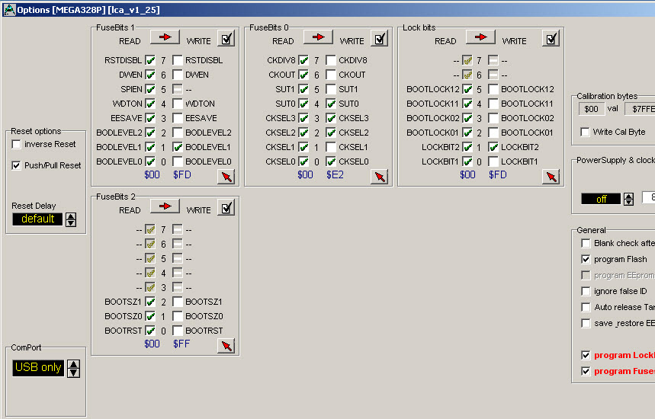Click FuseBits 2 READ red arrow button
The image size is (655, 419).
[x=165, y=206]
